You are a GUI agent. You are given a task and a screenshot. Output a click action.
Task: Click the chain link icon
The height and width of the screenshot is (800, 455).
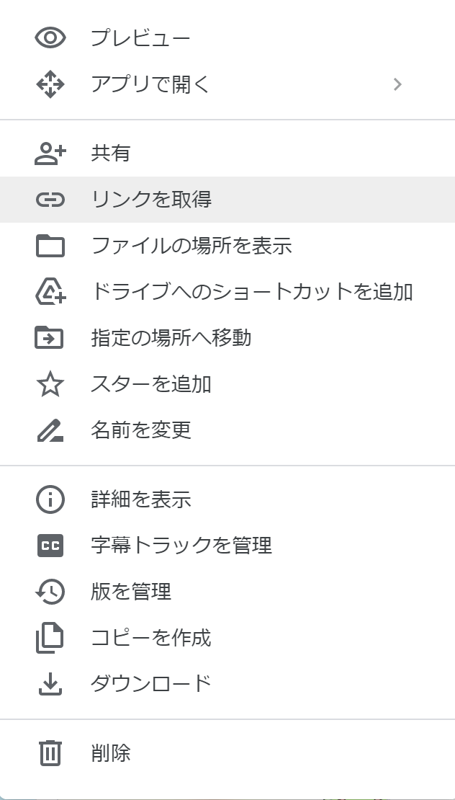50,200
